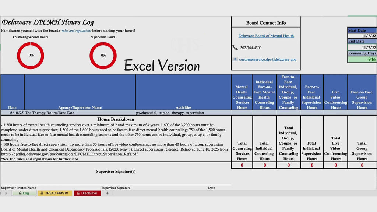Click the Board Contact Info heading
Viewport: 377px width, 212px height.
(266, 23)
